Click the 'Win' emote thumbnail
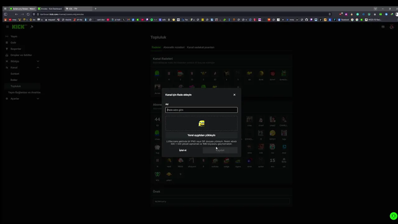The height and width of the screenshot is (224, 398). (157, 174)
